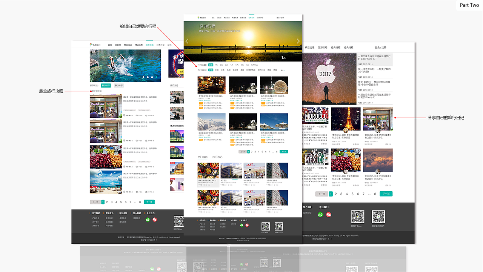Screen dimensions: 483x272
Task: Open the right page's 经典行程 nav item after 旅游攻略
Action: pyautogui.click(x=336, y=48)
